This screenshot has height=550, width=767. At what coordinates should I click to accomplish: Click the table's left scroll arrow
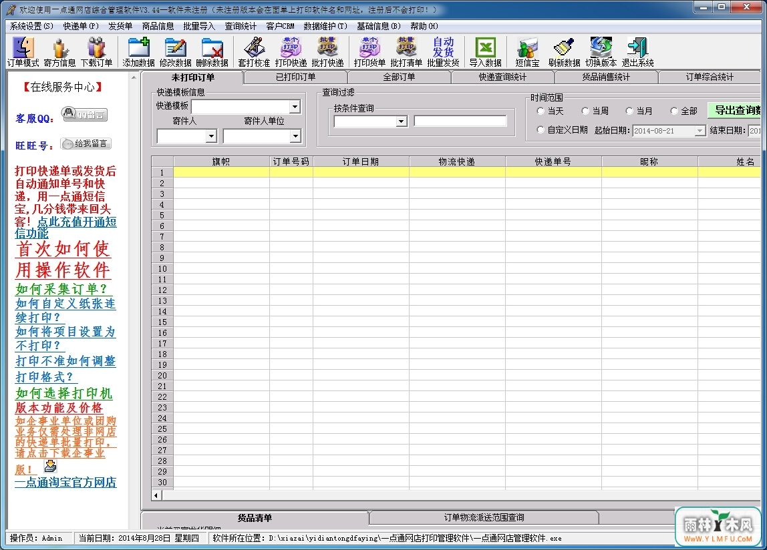[x=156, y=495]
